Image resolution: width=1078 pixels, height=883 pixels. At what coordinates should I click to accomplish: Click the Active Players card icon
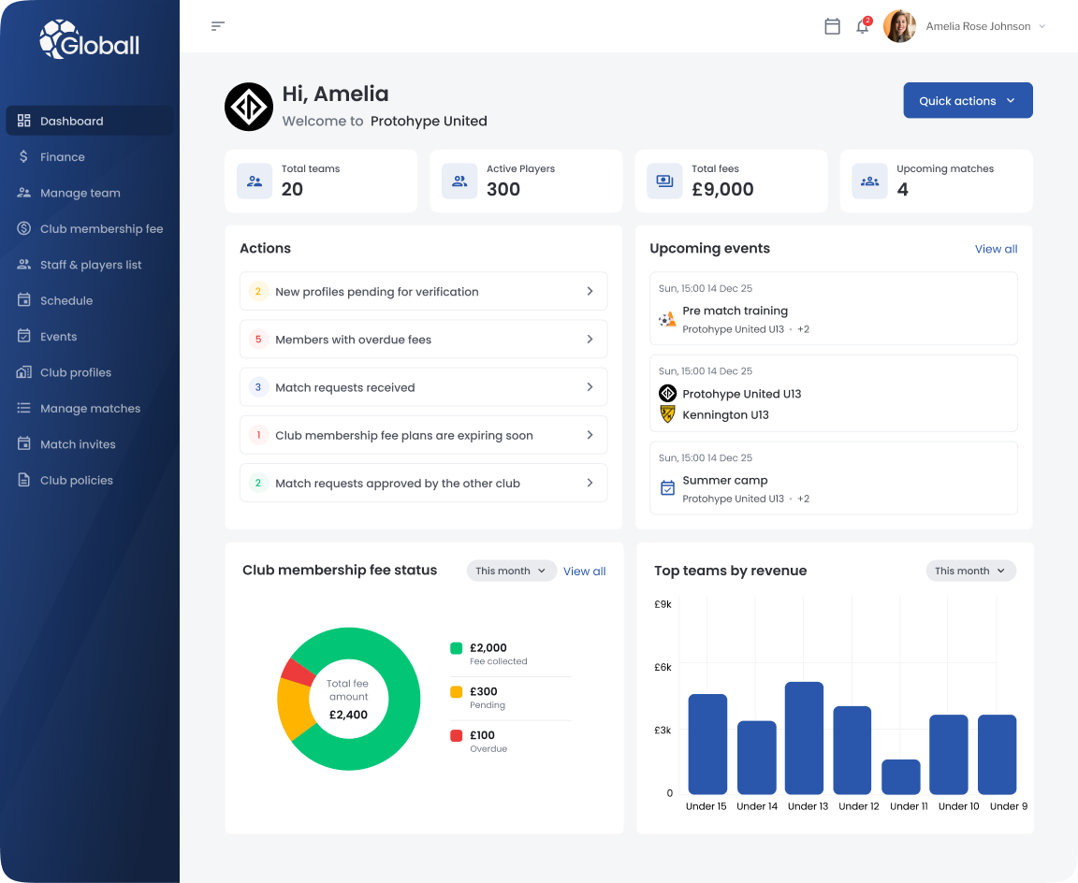click(459, 181)
